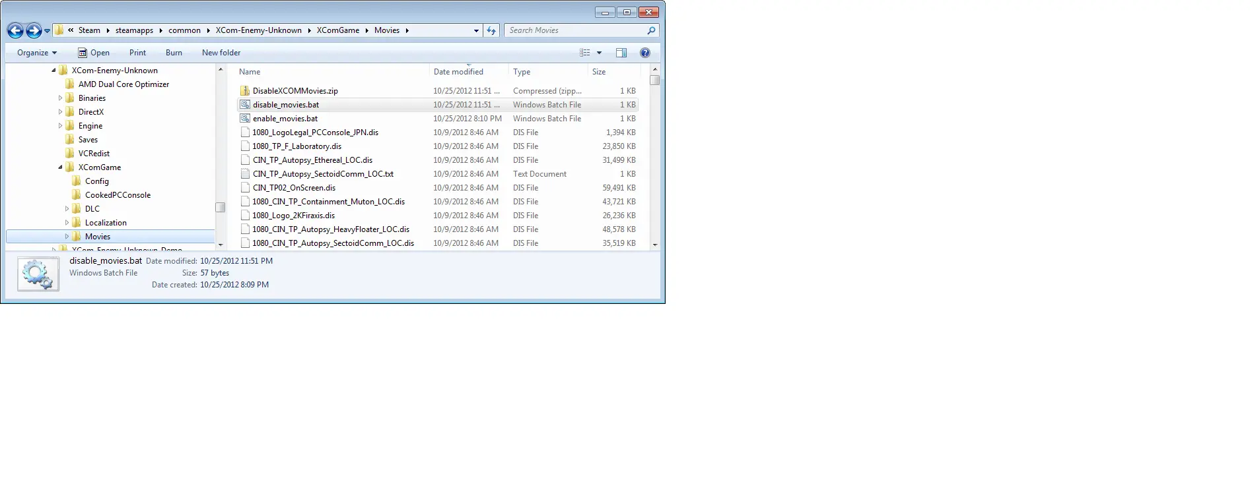Click the folder tree scroll down arrow
1250x503 pixels.
(x=221, y=245)
